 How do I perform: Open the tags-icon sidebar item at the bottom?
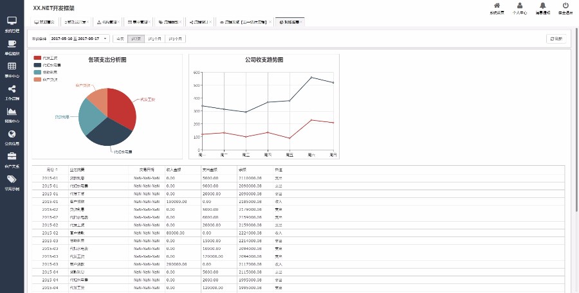(x=12, y=182)
